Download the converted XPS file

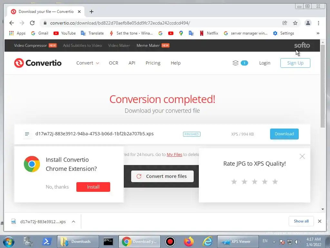point(284,134)
